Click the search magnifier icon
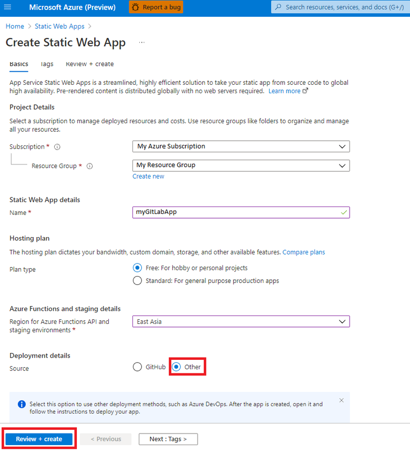 pos(278,7)
